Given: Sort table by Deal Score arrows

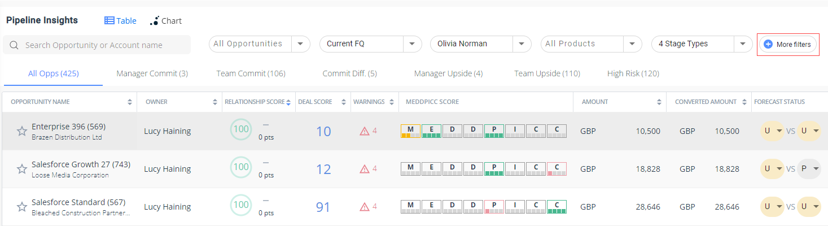Looking at the screenshot, I should 344,102.
